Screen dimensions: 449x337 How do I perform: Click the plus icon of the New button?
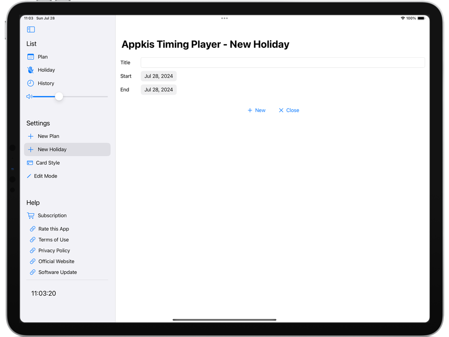250,110
